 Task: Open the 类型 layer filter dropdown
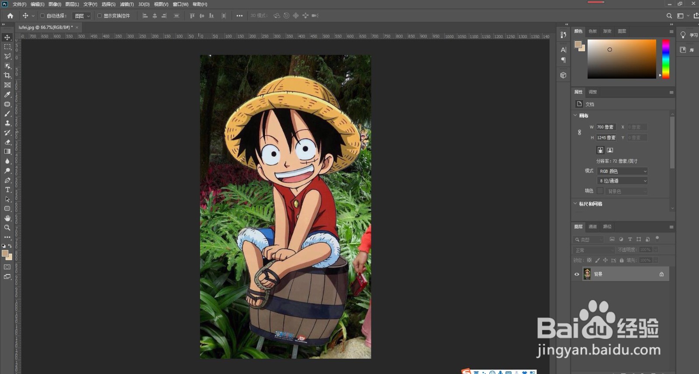(x=588, y=239)
